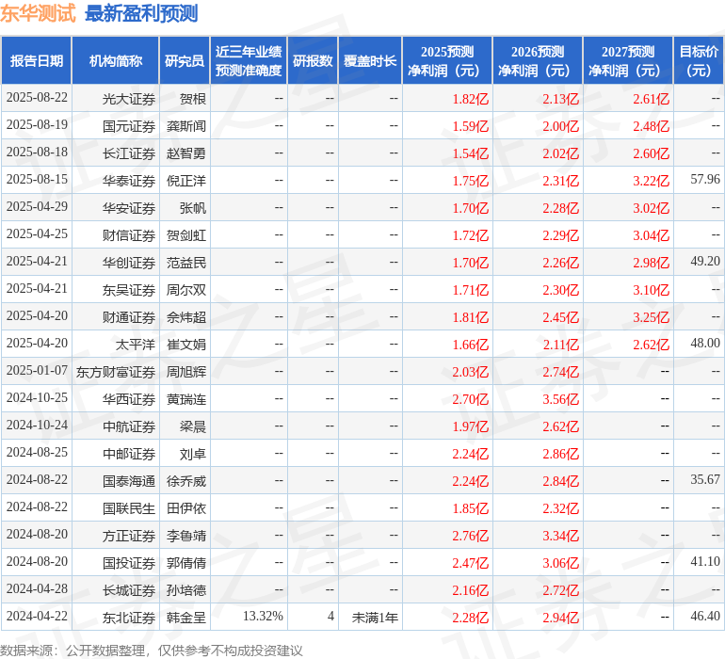
Task: Click the 近三年业绩预测准确度 header
Action: click(249, 60)
